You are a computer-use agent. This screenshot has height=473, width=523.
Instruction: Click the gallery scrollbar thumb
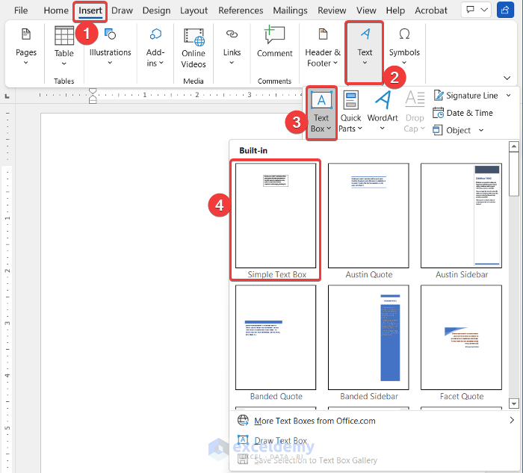tap(514, 174)
